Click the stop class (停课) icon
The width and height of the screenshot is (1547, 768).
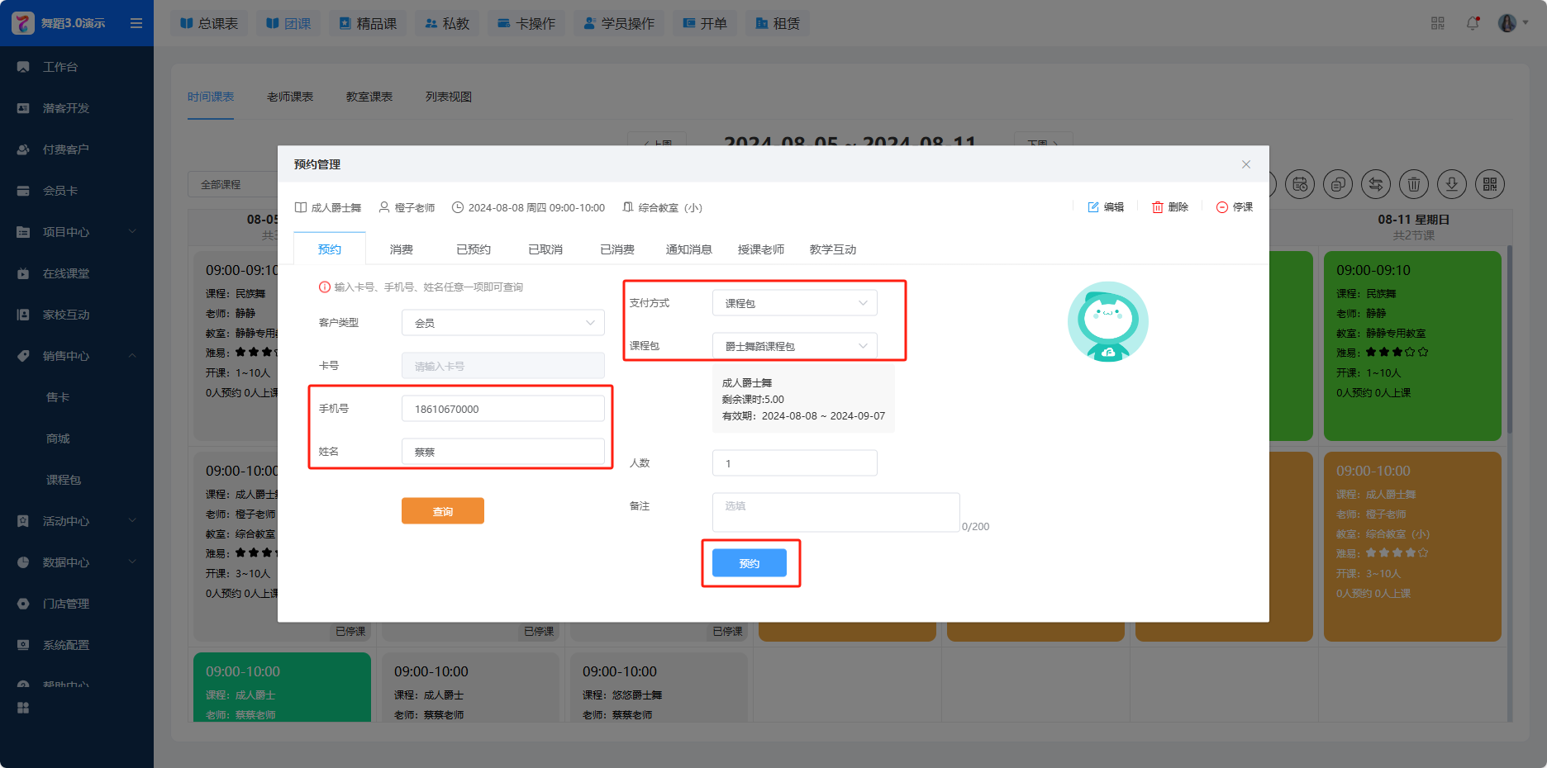[1222, 207]
